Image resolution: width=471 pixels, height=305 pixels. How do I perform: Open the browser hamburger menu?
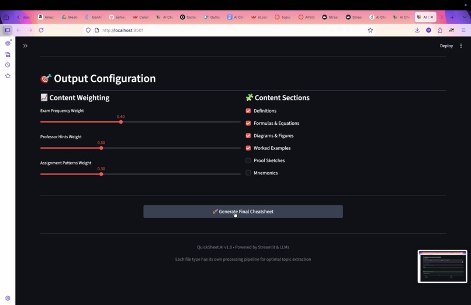coord(463,30)
